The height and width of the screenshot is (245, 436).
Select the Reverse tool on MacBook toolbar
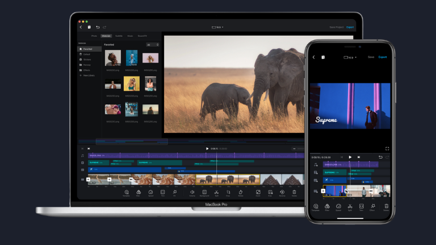[x=282, y=193]
